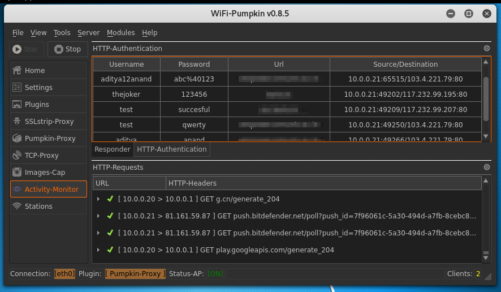Close the HTTP-Requests panel float icon

pyautogui.click(x=487, y=167)
